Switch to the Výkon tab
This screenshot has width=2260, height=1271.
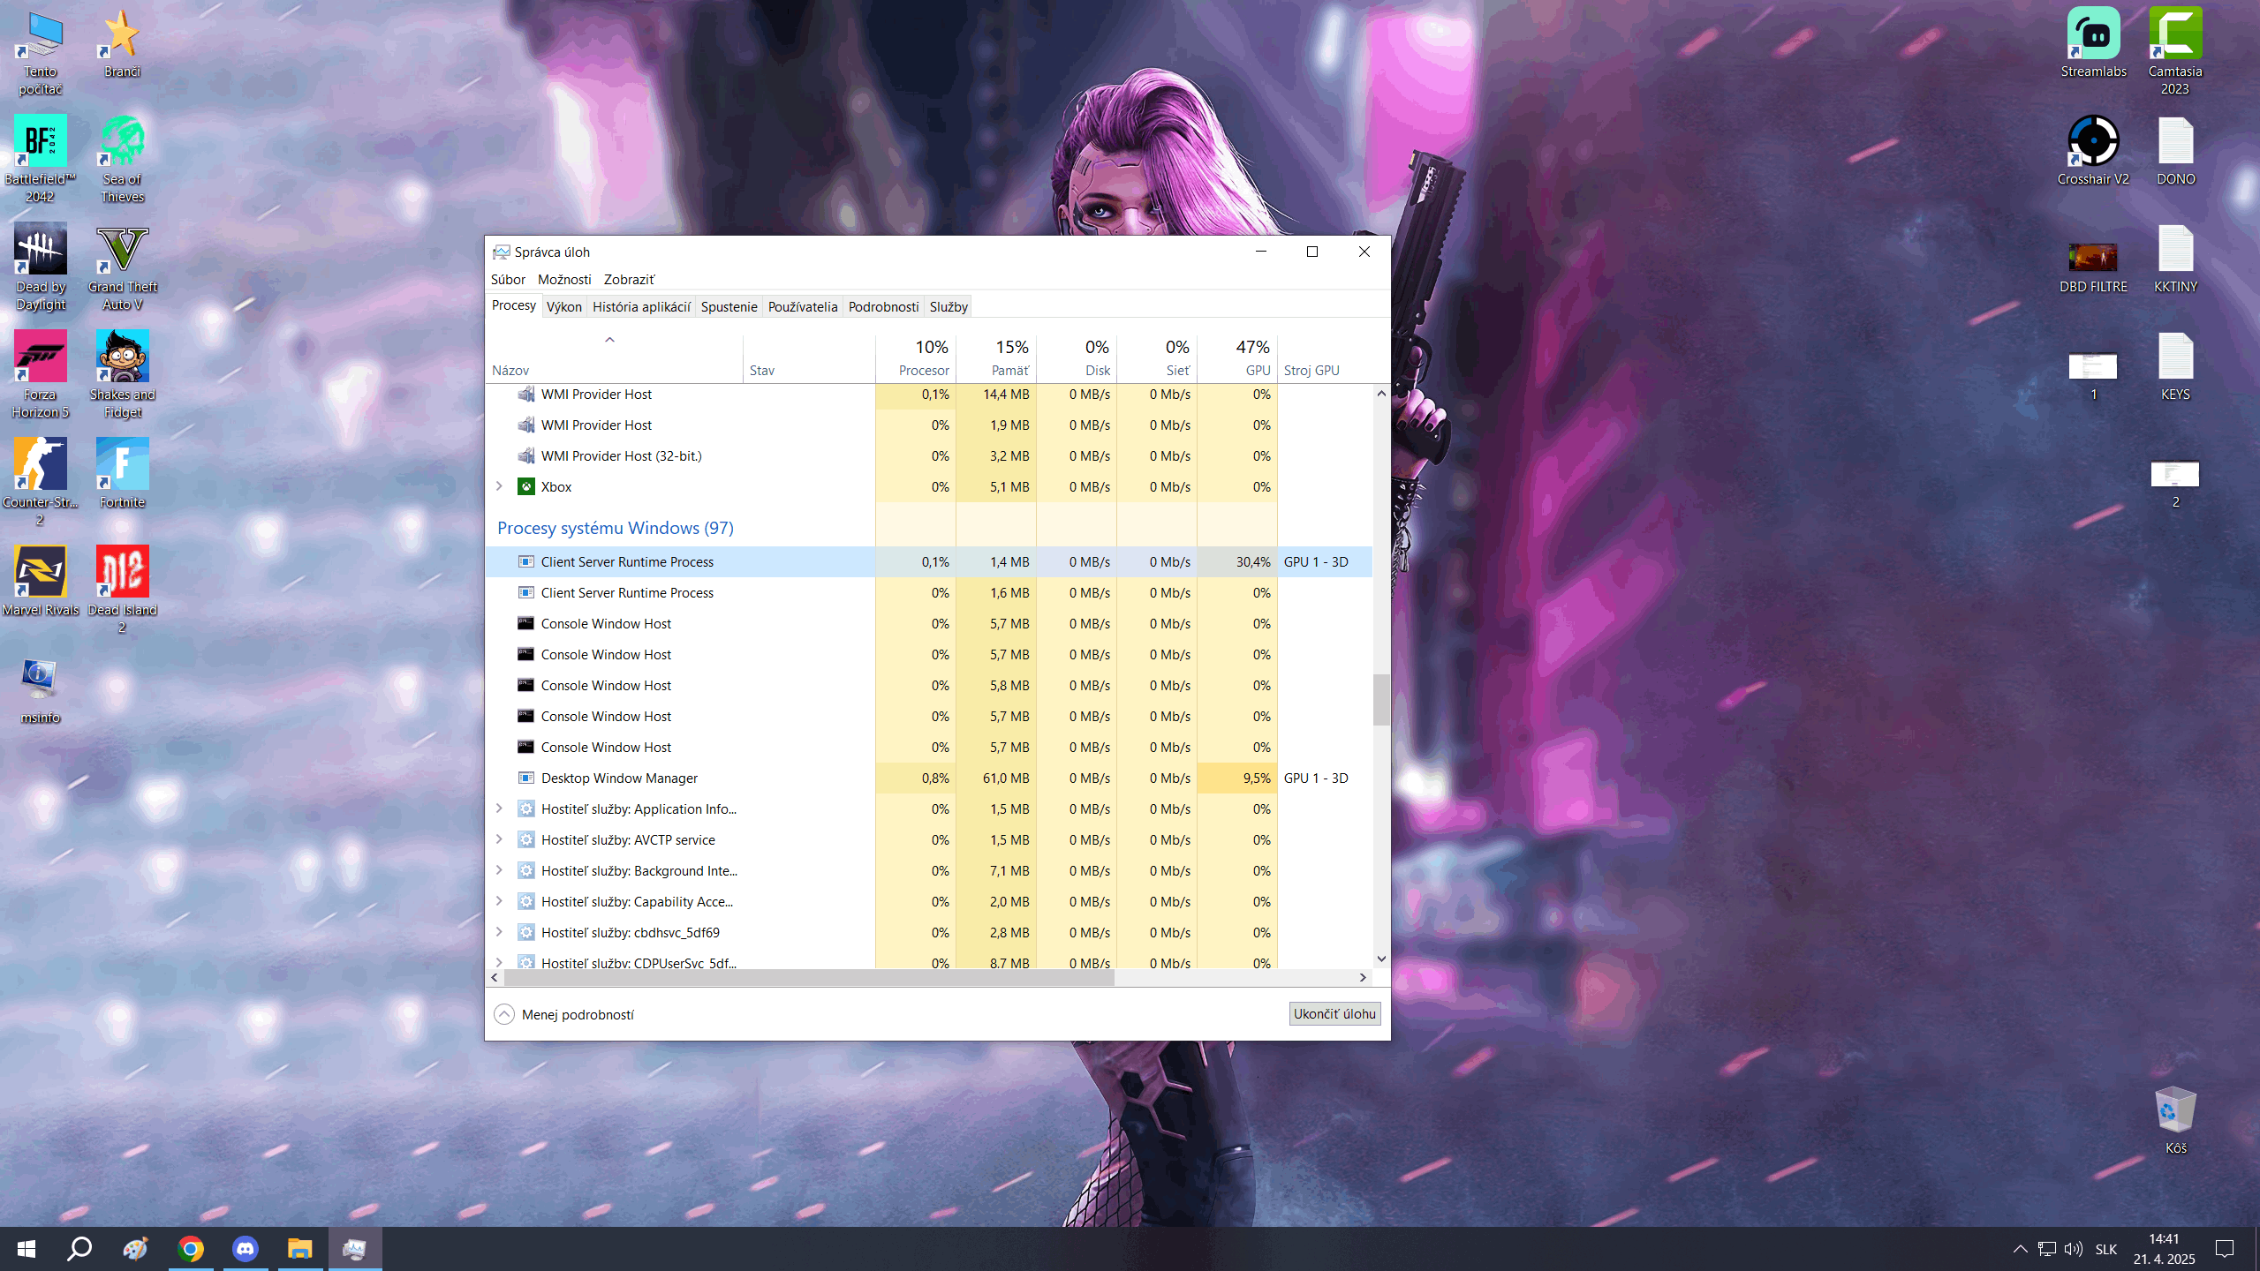(x=563, y=306)
